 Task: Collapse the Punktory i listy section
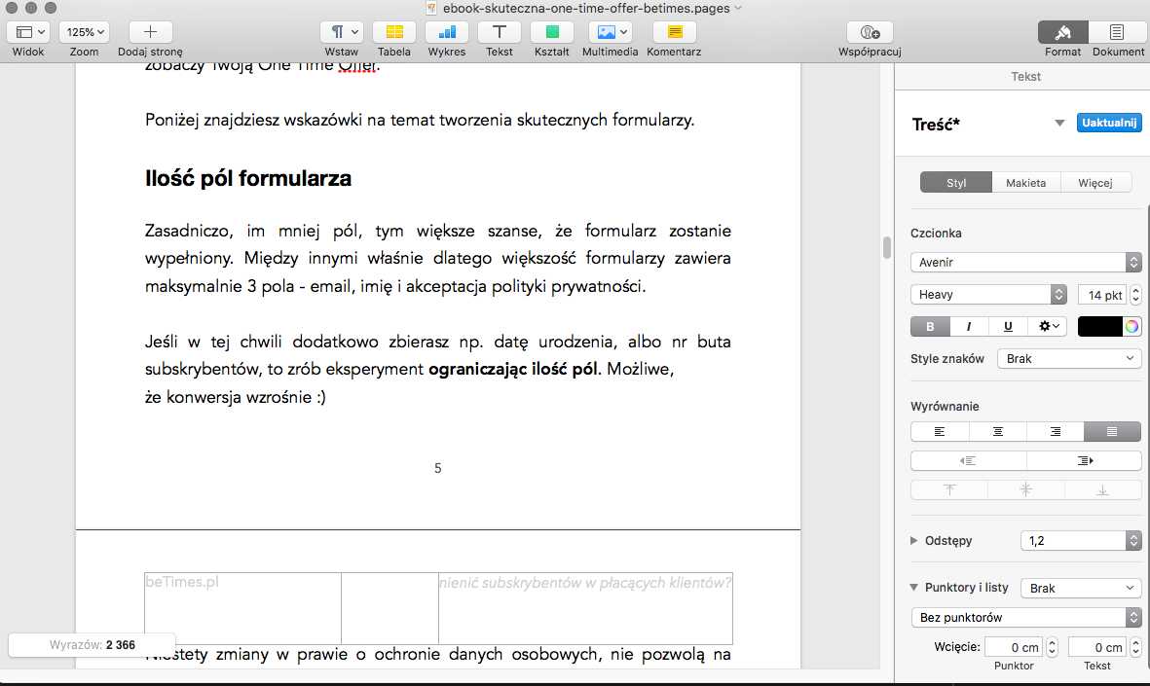(x=913, y=587)
